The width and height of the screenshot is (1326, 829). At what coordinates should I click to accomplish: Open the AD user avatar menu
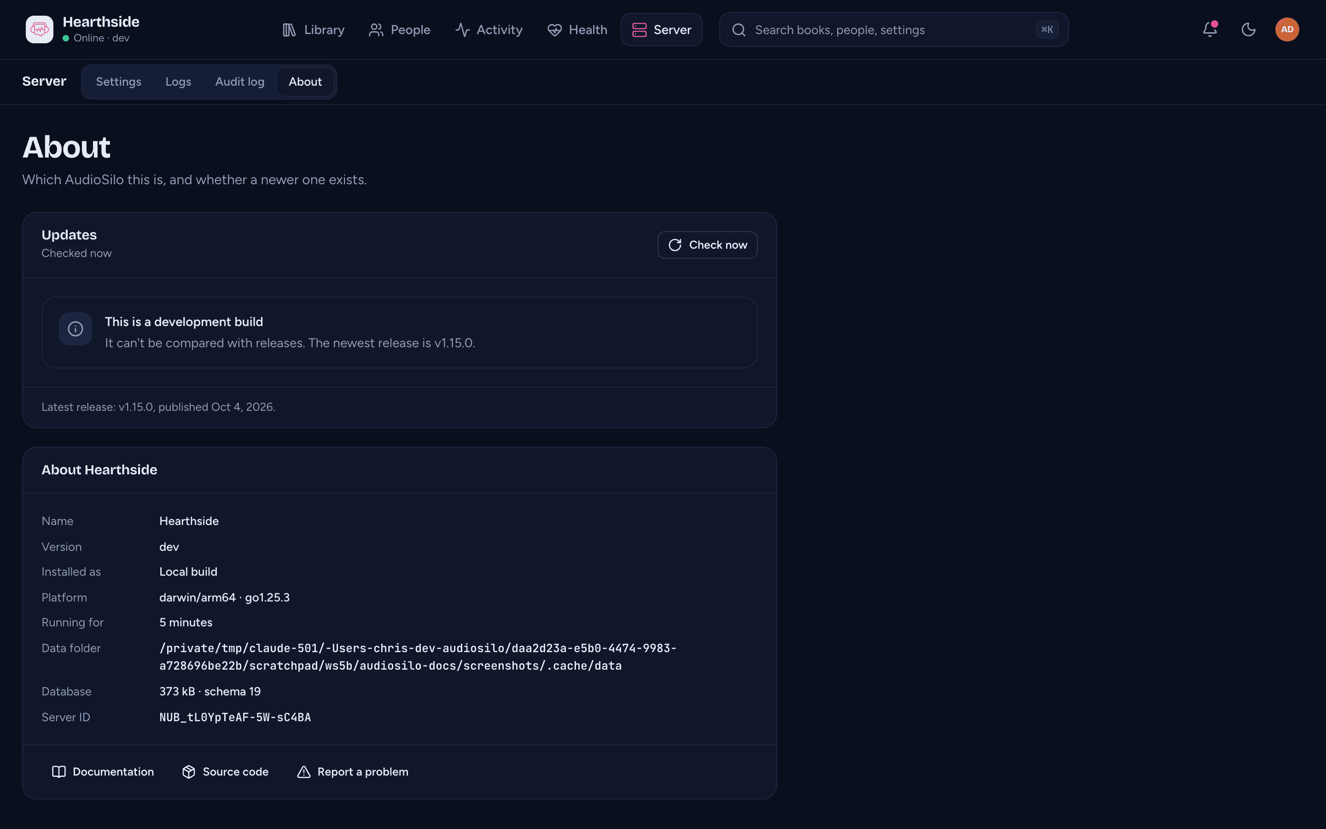1287,29
